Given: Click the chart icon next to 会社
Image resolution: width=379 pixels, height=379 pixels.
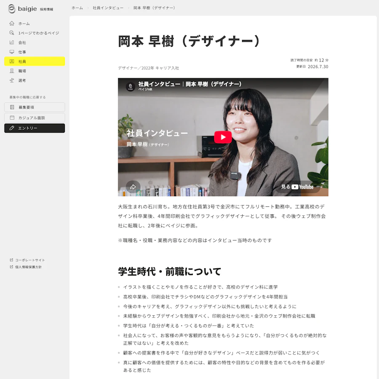Looking at the screenshot, I should pos(12,42).
